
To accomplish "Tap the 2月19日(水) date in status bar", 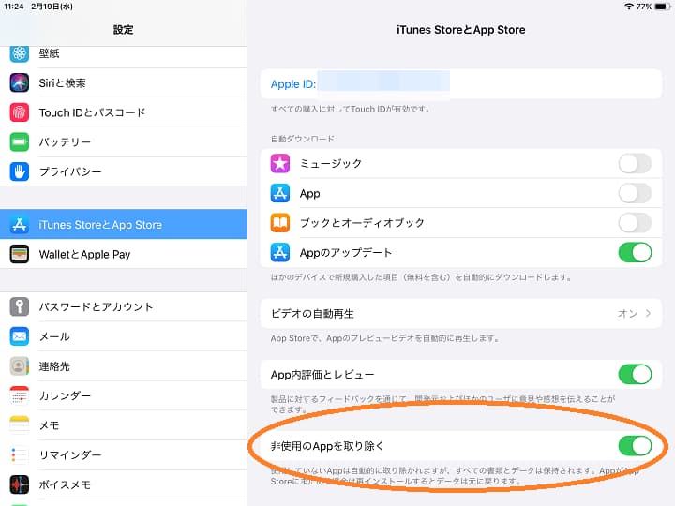I will tap(52, 7).
